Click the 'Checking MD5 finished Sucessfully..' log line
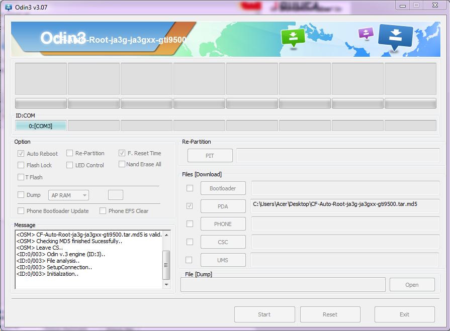Image resolution: width=450 pixels, height=331 pixels. pyautogui.click(x=69, y=241)
